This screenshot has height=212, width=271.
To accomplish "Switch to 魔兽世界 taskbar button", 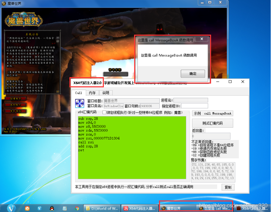I will click(x=177, y=208).
